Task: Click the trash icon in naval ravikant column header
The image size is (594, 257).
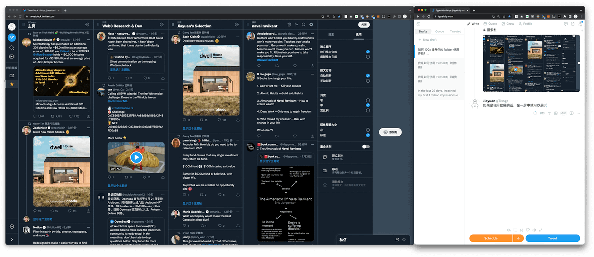Action: click(289, 25)
